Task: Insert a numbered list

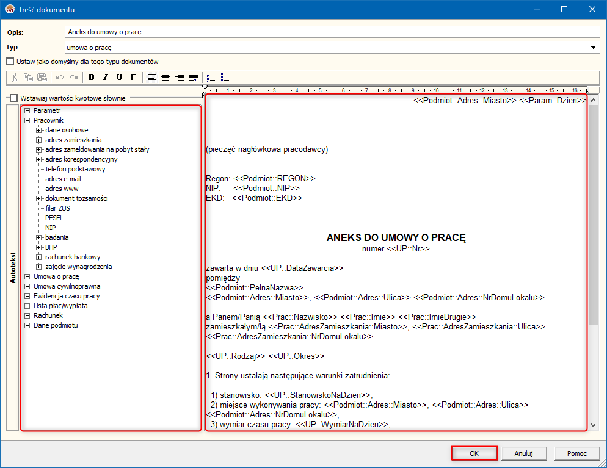Action: click(x=211, y=77)
